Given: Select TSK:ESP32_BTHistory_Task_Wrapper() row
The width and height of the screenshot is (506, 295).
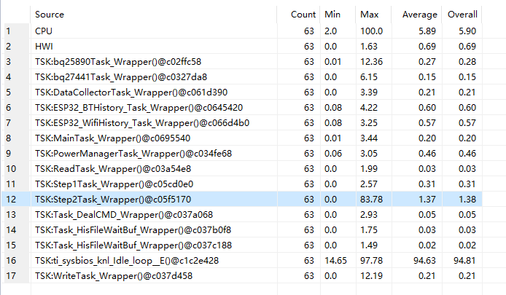Looking at the screenshot, I should point(244,108).
